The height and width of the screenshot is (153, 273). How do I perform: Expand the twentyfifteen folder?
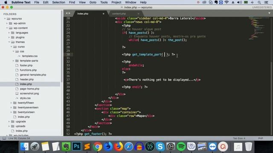(11, 103)
